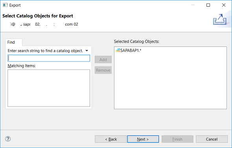Screen dimensions: 232x148
Task: Click the Export window title icon
Action: (x=5, y=5)
